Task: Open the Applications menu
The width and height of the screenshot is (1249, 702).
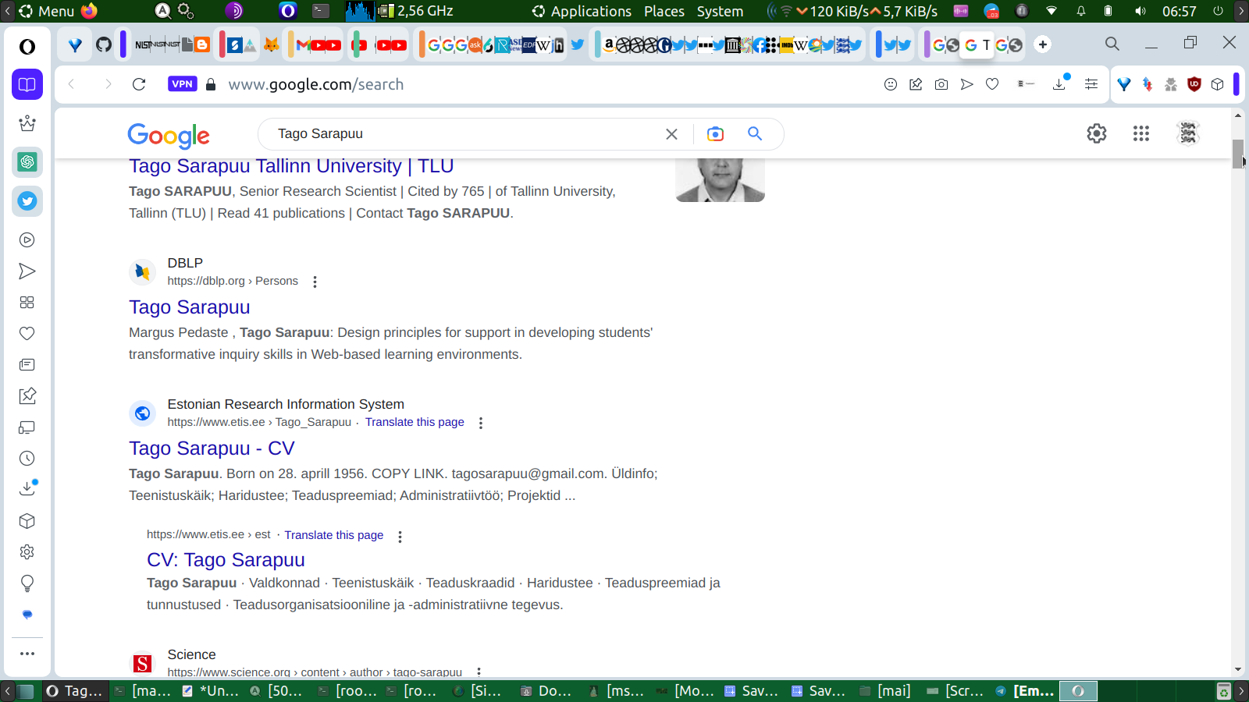Action: point(582,11)
